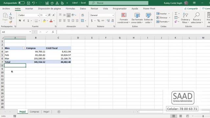Click the Format Painter brush icon
This screenshot has height=118, width=210.
[x=10, y=22]
